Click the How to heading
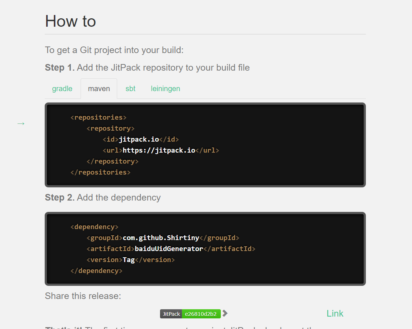Screen dimensions: 412x329 [x=70, y=21]
